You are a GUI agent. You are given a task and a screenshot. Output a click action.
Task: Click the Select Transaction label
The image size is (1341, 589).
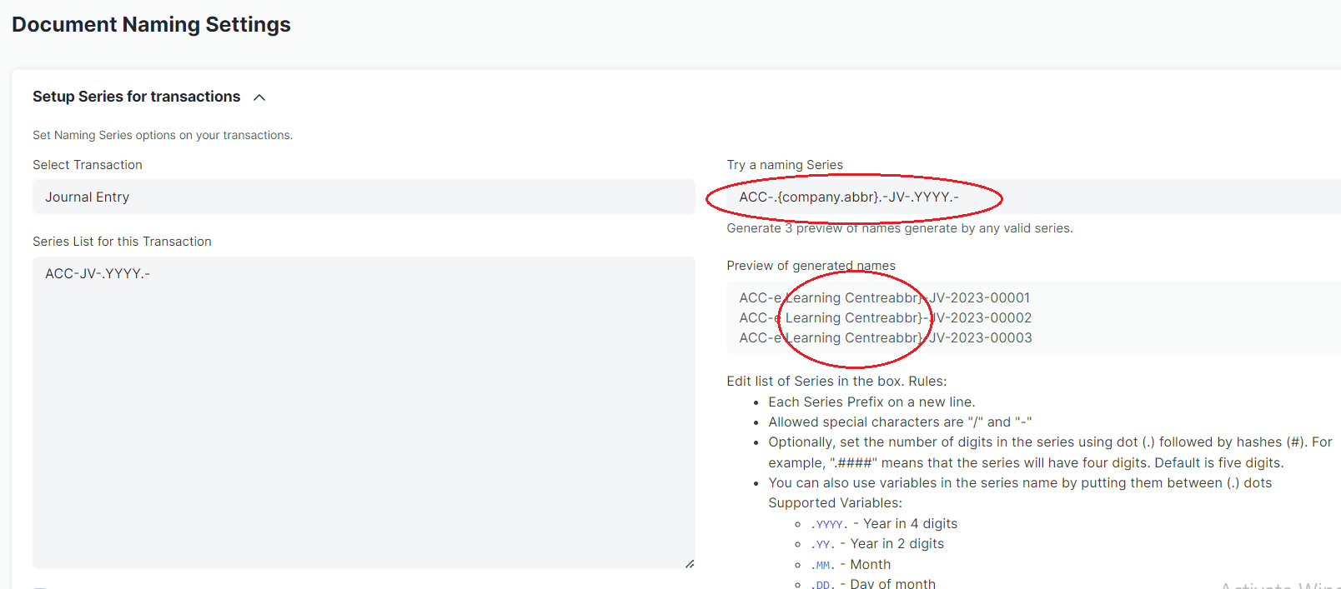pyautogui.click(x=88, y=165)
